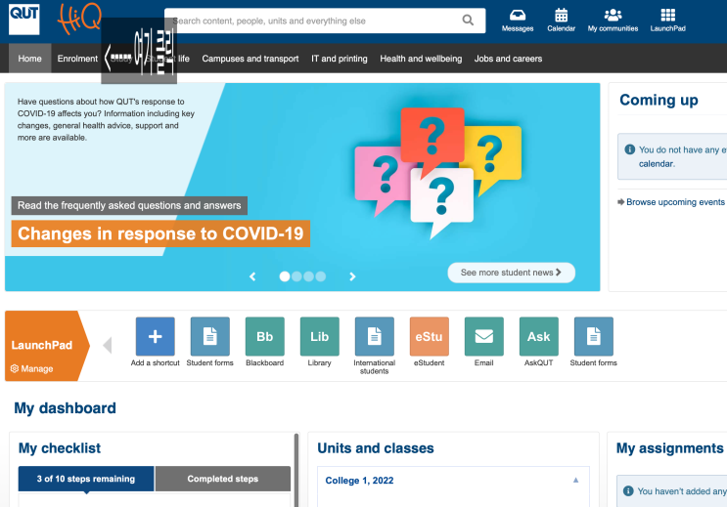
Task: Select the second carousel dot indicator
Action: [x=296, y=276]
